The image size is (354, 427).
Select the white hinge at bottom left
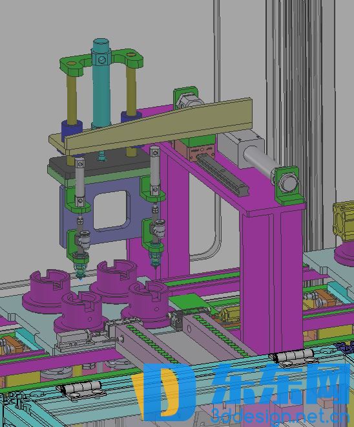81,391
